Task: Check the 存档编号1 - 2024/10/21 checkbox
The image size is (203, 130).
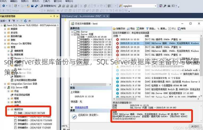Action: [x=78, y=39]
